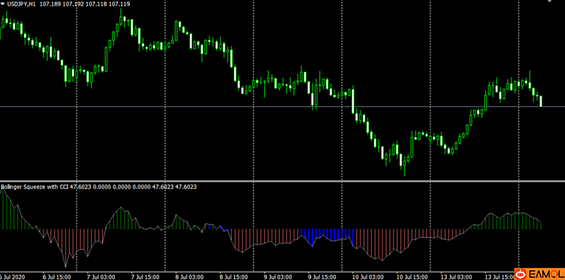This screenshot has height=280, width=565.
Task: Select the 8 Jul 03:00 time label
Action: [x=189, y=277]
